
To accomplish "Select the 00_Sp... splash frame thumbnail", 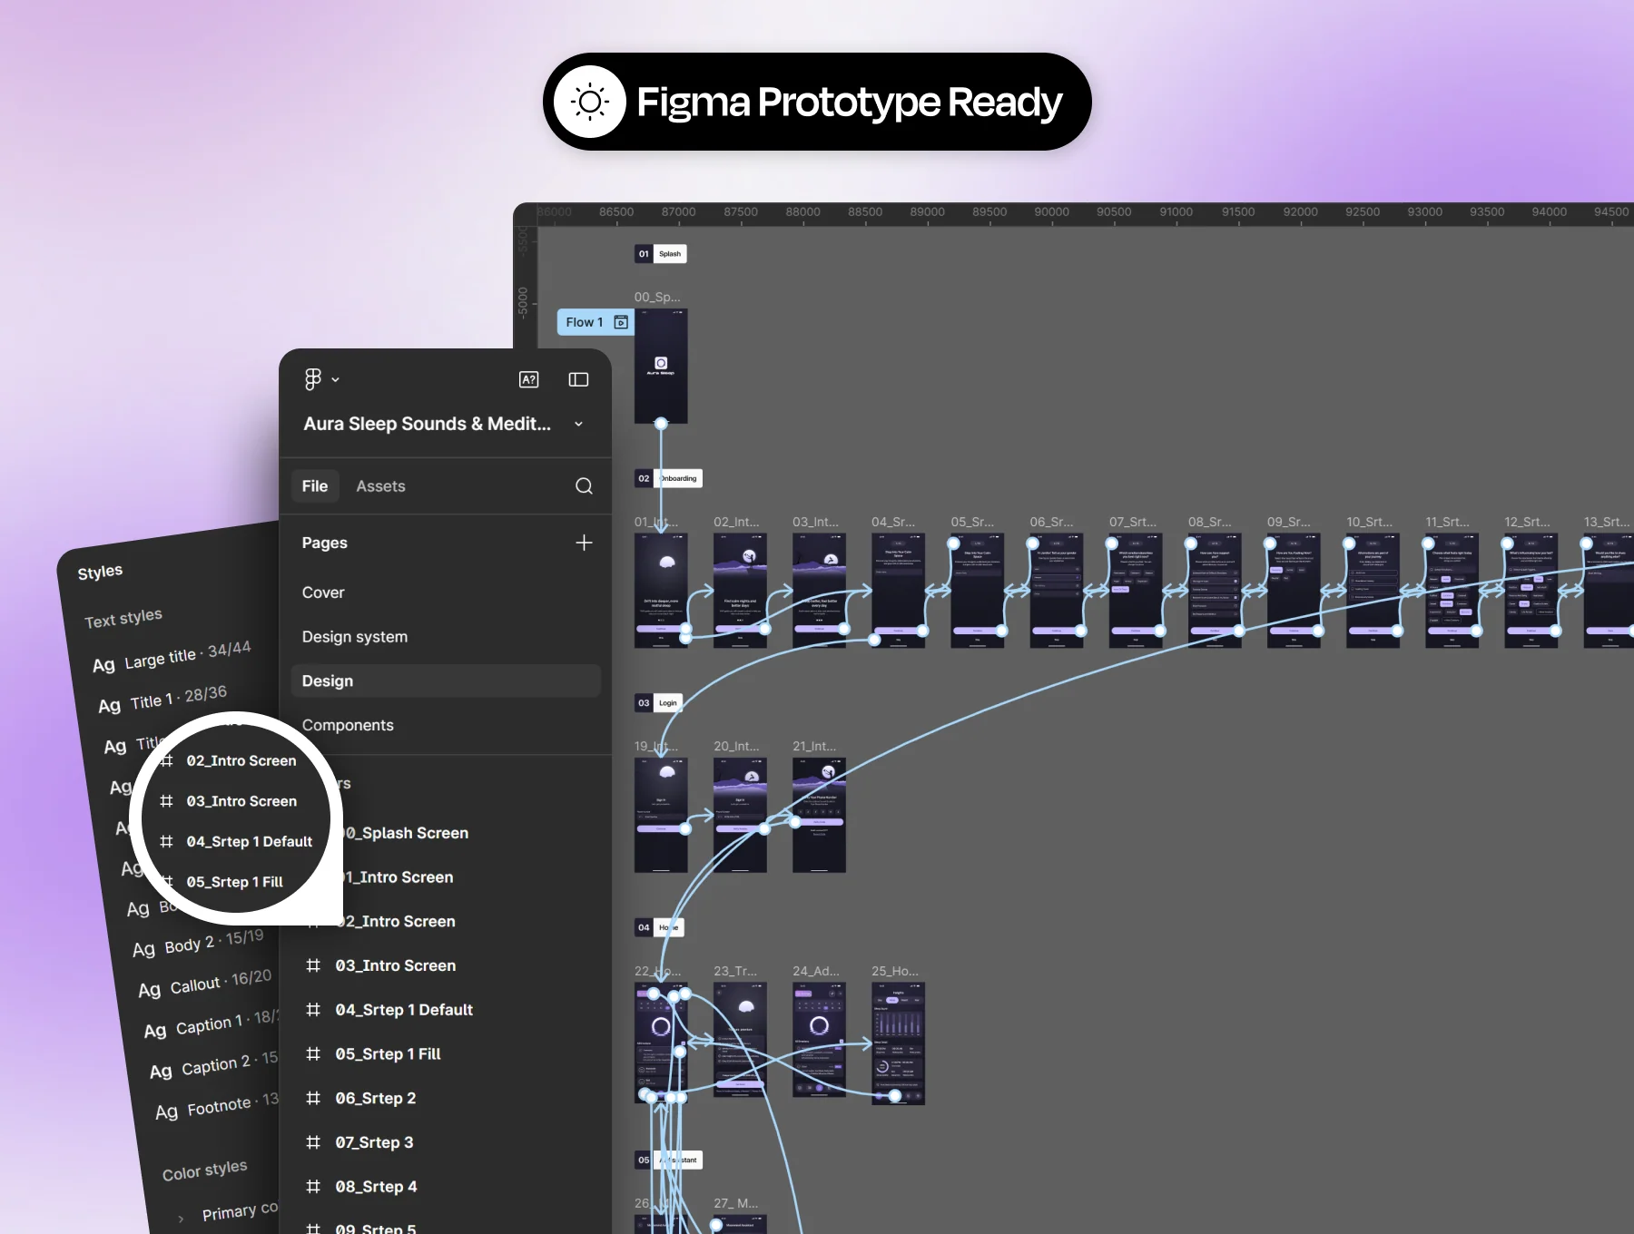I will (x=661, y=366).
